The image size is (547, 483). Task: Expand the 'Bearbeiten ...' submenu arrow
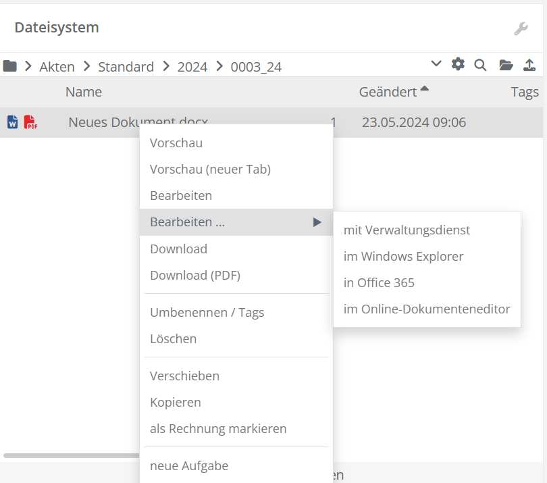317,222
